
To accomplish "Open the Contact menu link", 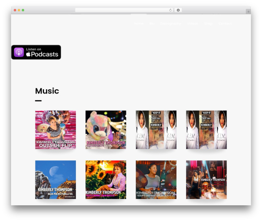I will click(x=225, y=24).
